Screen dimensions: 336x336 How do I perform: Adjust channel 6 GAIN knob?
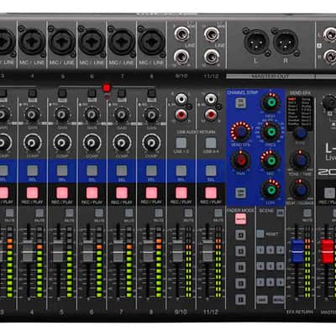pyautogui.click(x=92, y=114)
